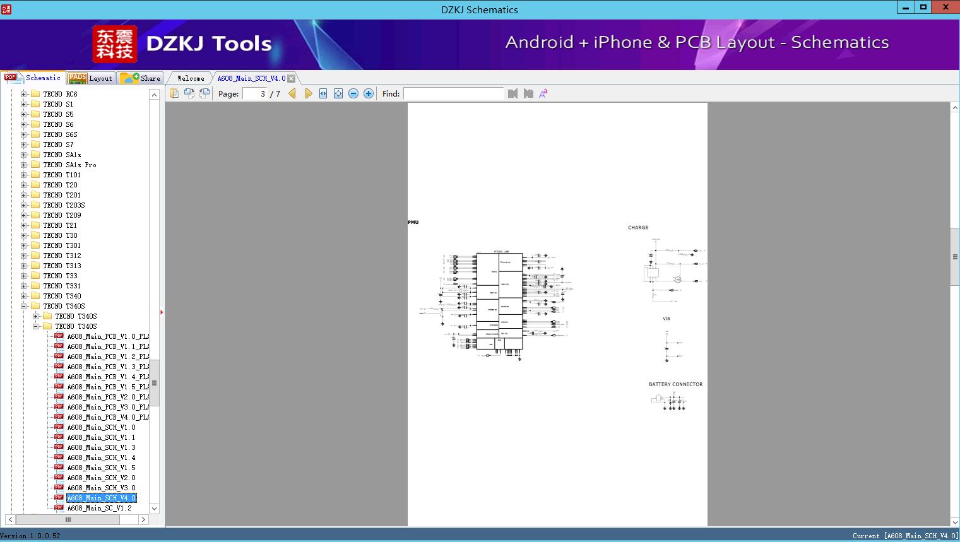The width and height of the screenshot is (960, 542).
Task: Click the fit page icon
Action: coord(338,93)
